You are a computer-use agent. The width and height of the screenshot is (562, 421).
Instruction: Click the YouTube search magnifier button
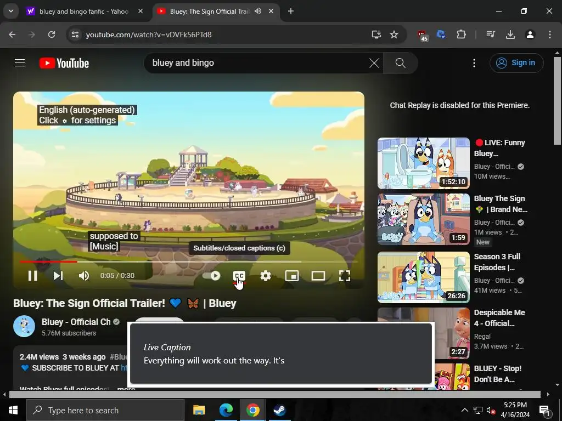pyautogui.click(x=400, y=63)
